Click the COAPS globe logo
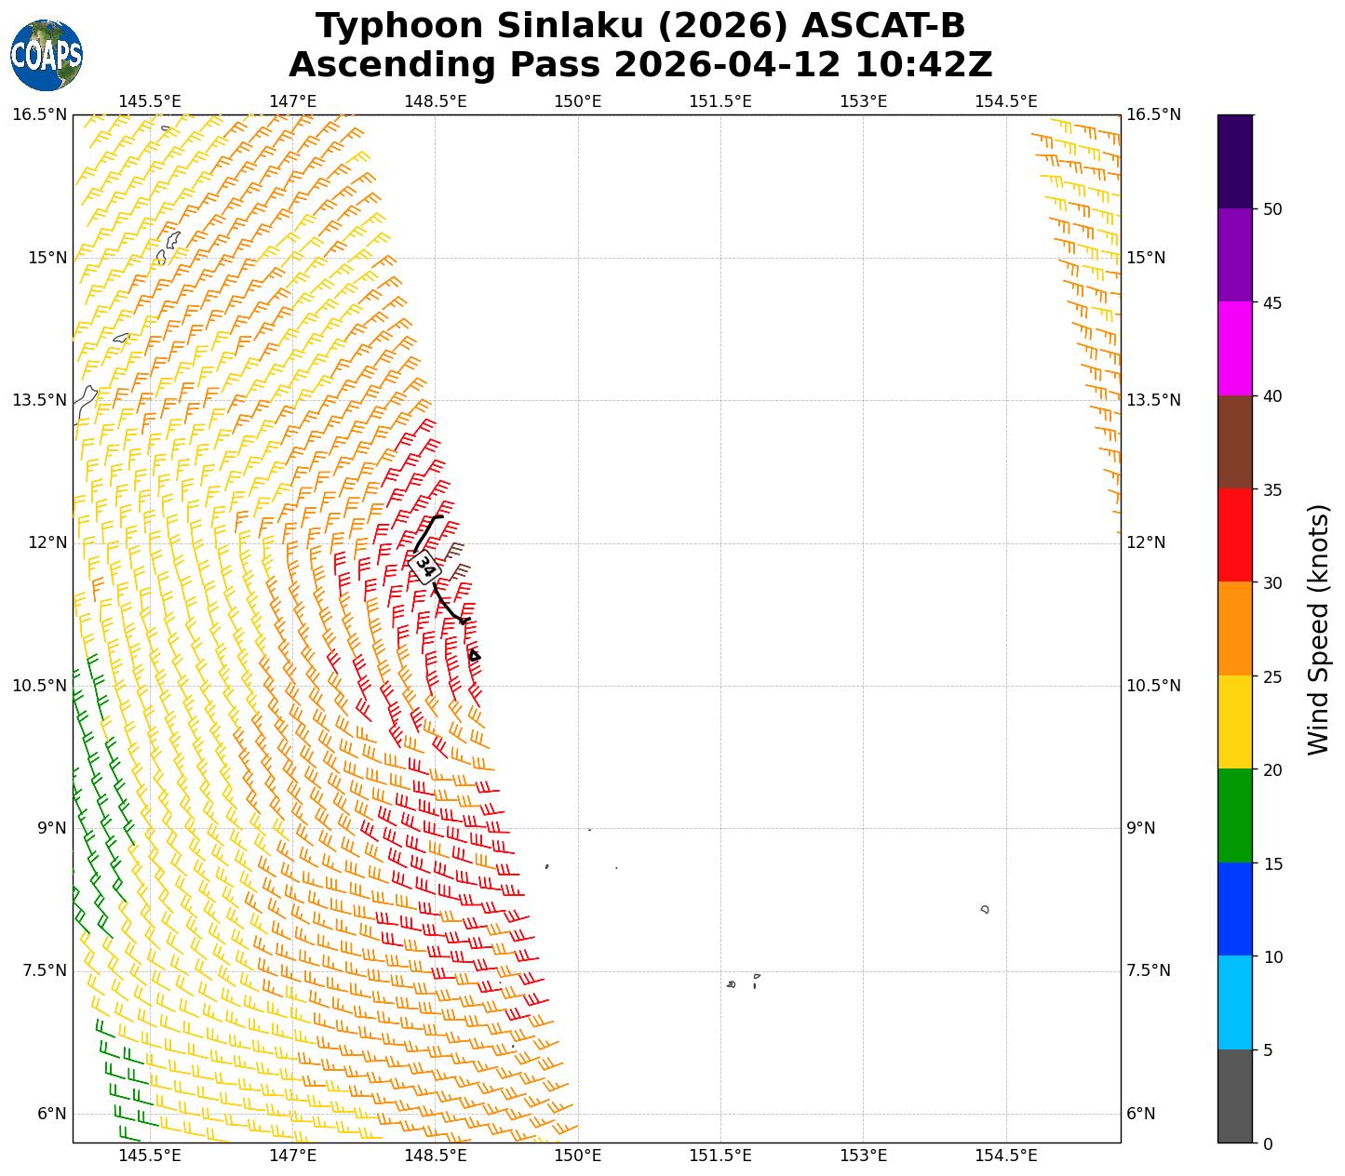 [x=47, y=56]
